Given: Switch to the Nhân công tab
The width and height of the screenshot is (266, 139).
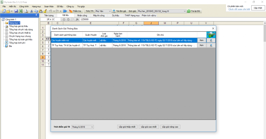Looking at the screenshot, I should click(82, 16).
